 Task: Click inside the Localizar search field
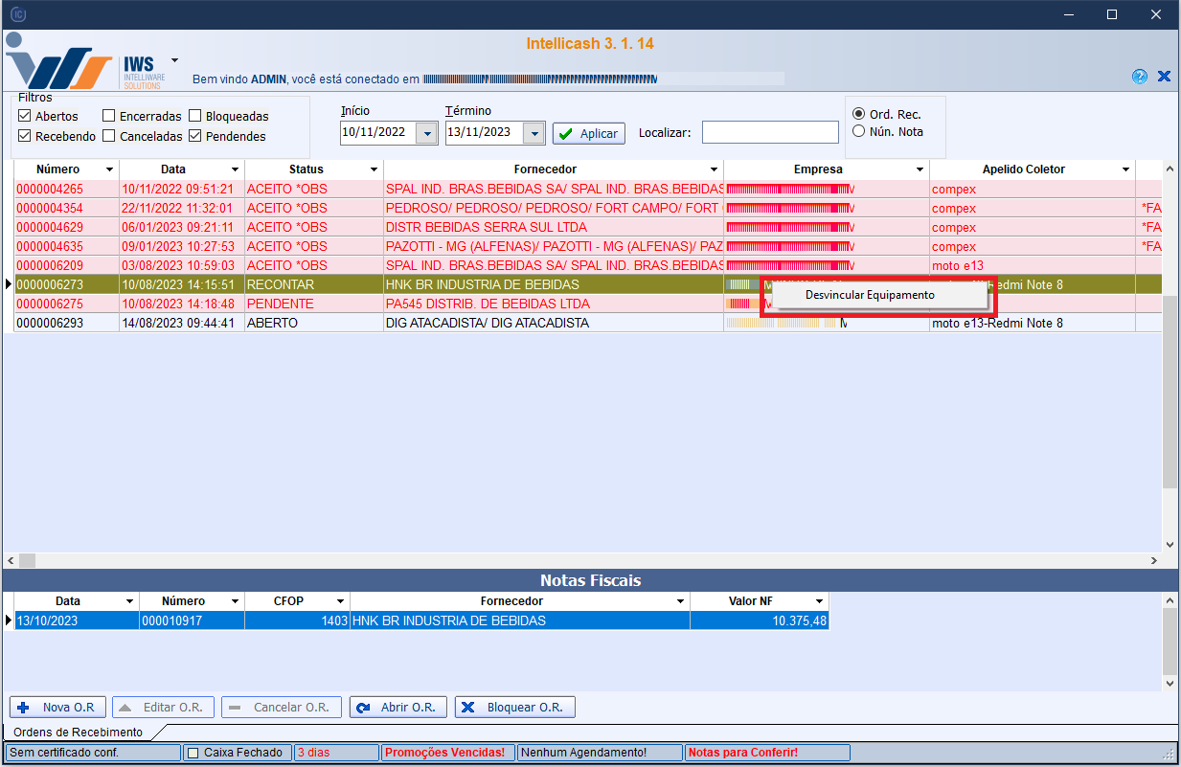coord(769,132)
